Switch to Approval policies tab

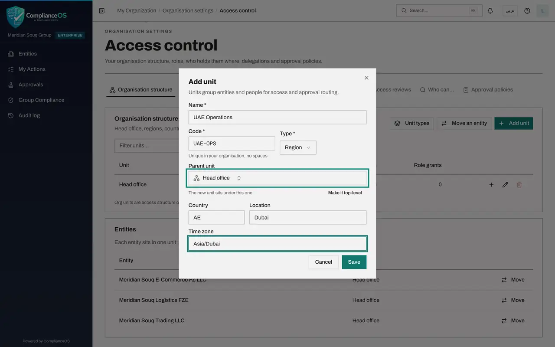click(x=488, y=90)
